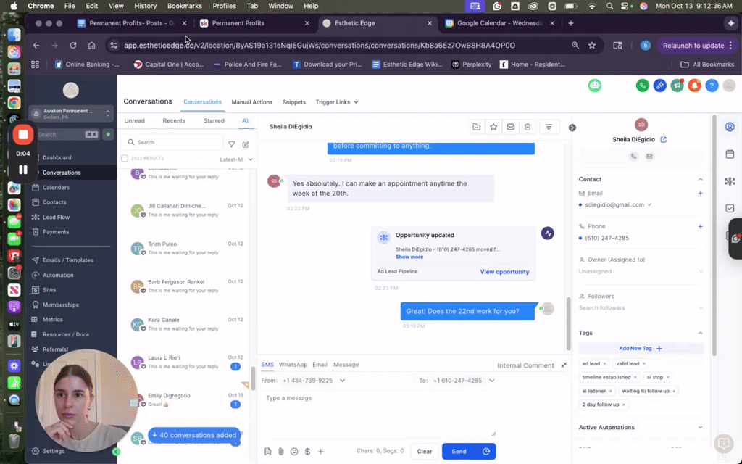Open the green phone dialer icon
Screen dimensions: 742x464
click(642, 86)
